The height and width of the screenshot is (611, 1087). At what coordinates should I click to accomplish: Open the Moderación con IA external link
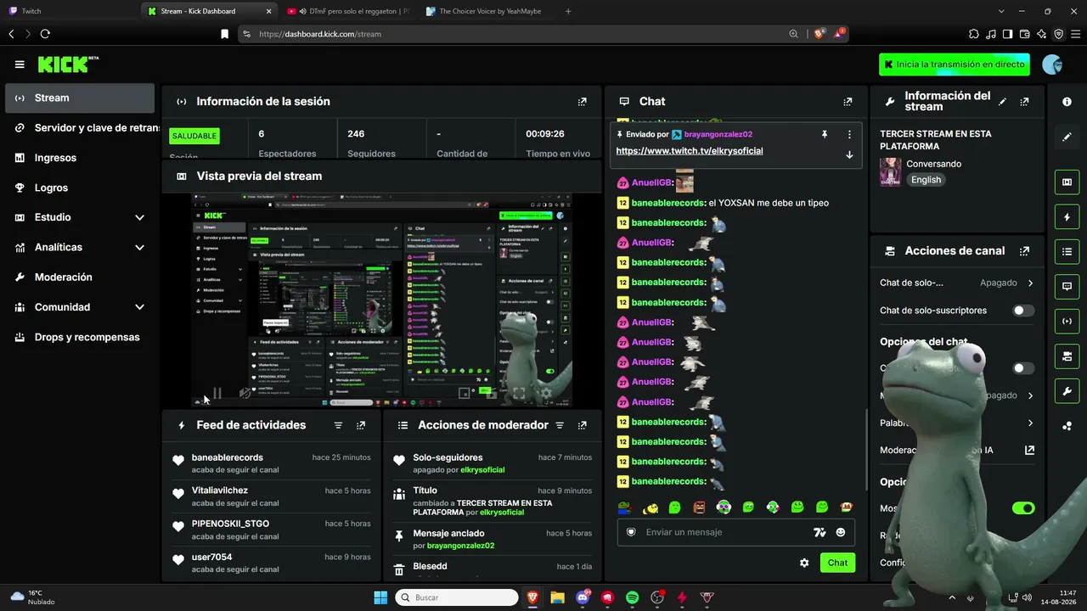click(1029, 450)
